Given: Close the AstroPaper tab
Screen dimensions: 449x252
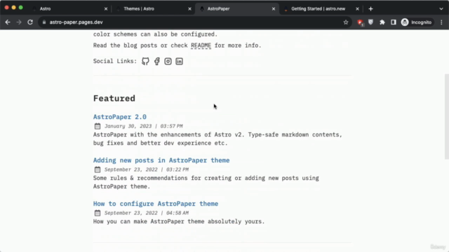Looking at the screenshot, I should [274, 9].
